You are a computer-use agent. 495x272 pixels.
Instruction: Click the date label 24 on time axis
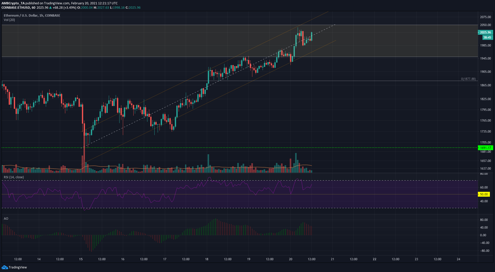tap(458, 259)
